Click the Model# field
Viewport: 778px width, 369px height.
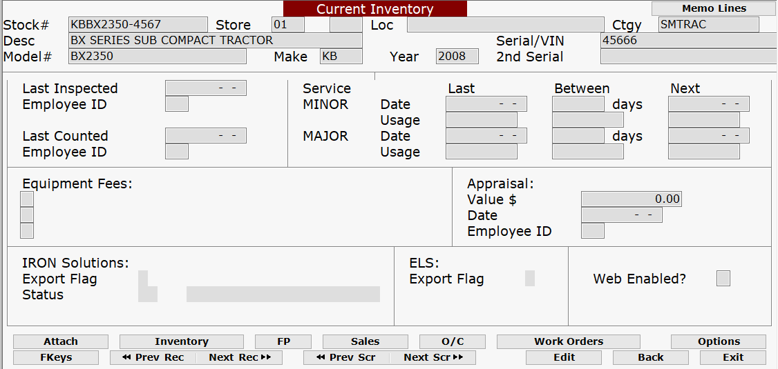coord(158,57)
